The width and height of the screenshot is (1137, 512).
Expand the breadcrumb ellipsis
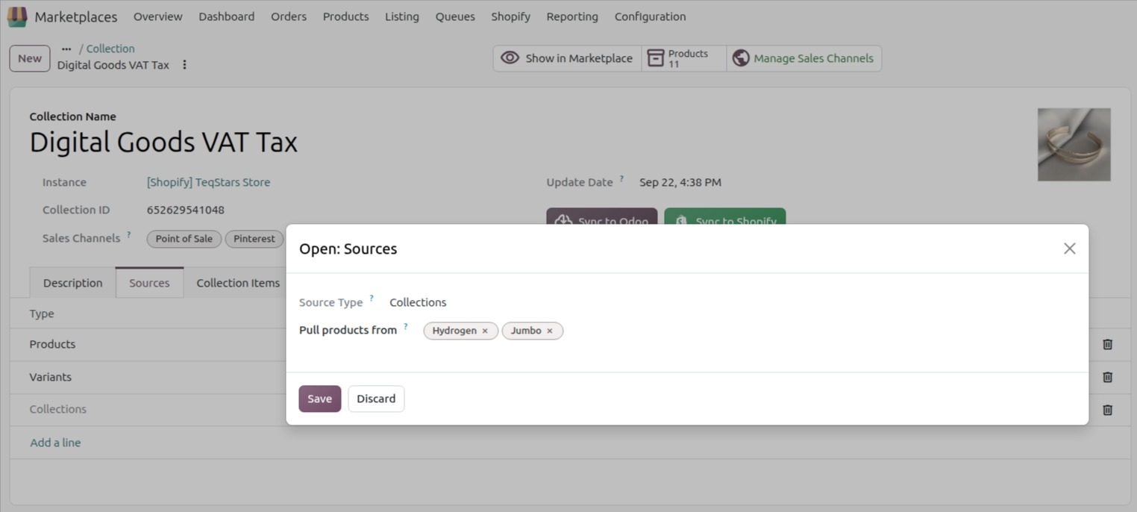pos(66,49)
